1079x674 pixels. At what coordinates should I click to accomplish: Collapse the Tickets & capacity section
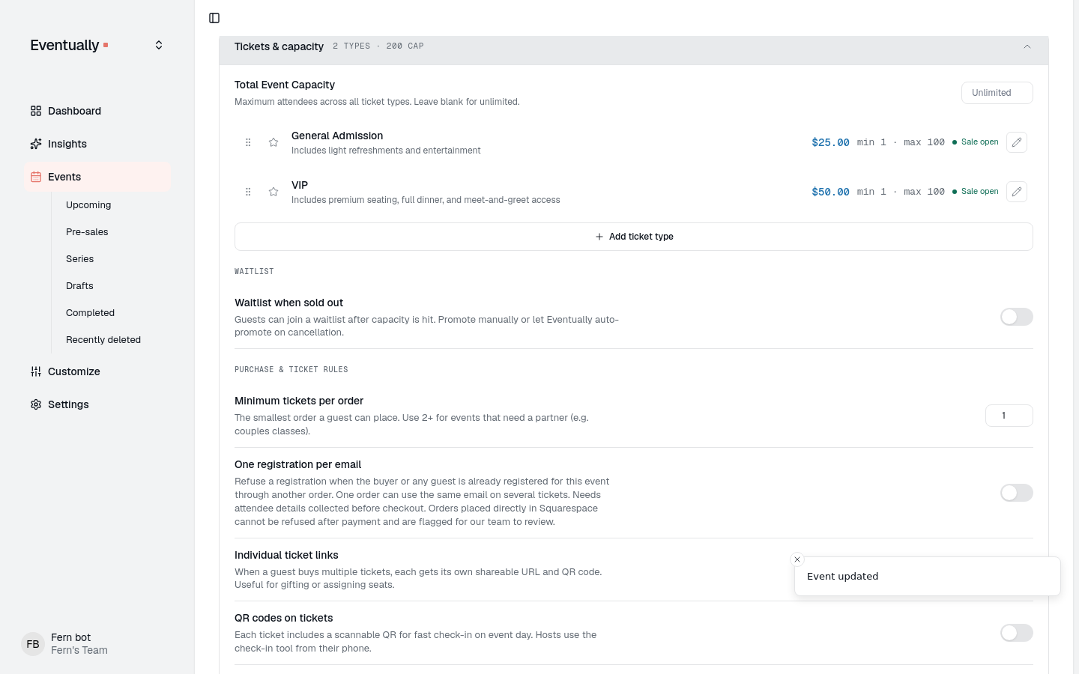[x=1027, y=46]
